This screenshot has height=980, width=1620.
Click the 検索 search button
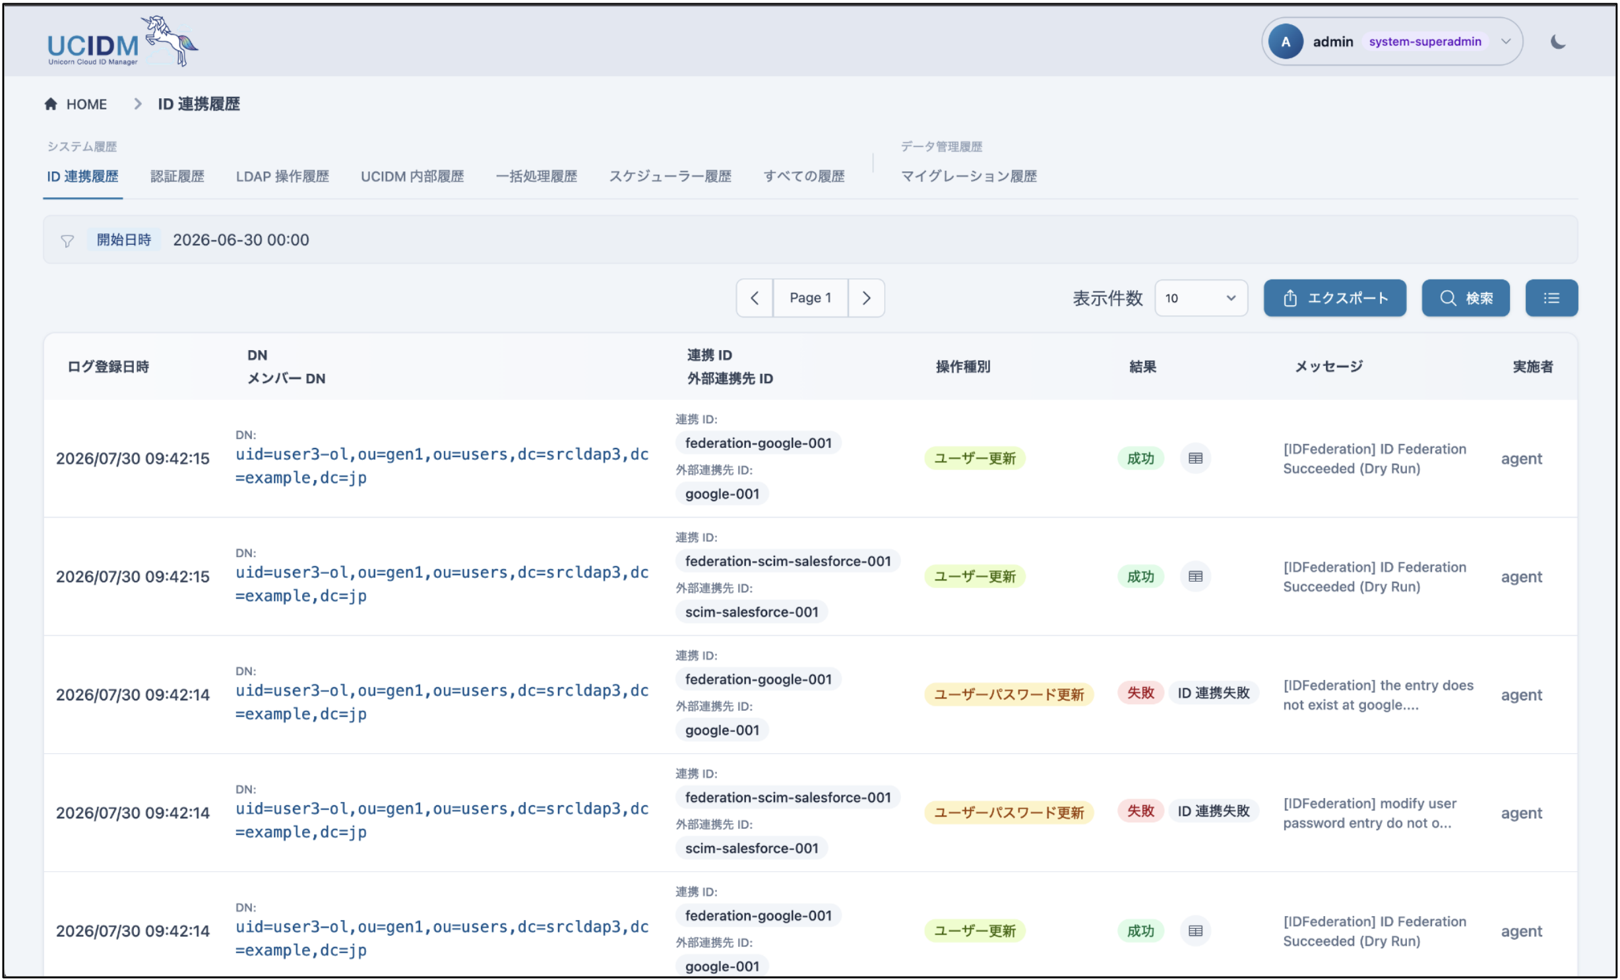(x=1465, y=298)
